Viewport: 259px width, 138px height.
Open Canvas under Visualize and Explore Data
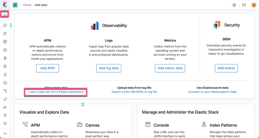(92, 125)
